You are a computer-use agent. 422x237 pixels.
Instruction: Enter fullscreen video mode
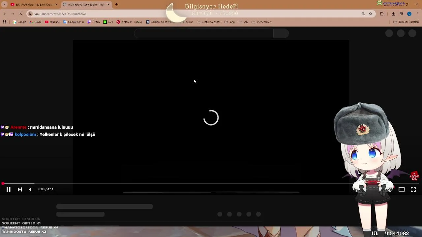tap(413, 189)
